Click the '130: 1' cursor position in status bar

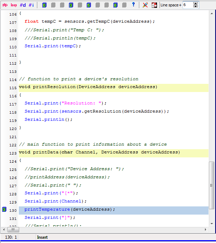click(11, 237)
